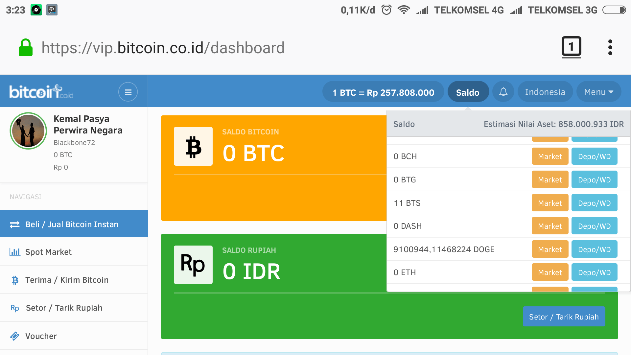This screenshot has width=631, height=355.
Task: Tap the browser URL address field
Action: tap(163, 48)
